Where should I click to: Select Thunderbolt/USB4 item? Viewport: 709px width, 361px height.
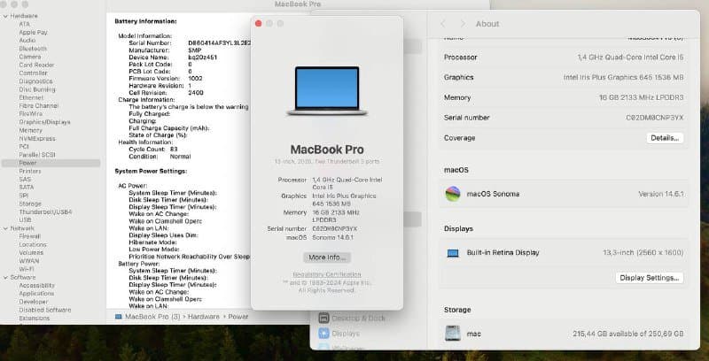click(45, 211)
